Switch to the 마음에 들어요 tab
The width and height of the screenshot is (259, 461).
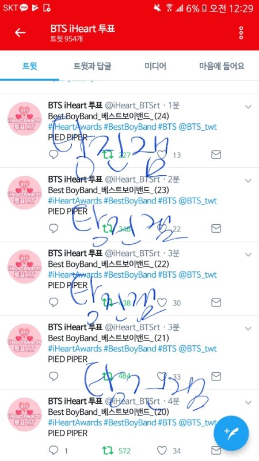click(222, 66)
